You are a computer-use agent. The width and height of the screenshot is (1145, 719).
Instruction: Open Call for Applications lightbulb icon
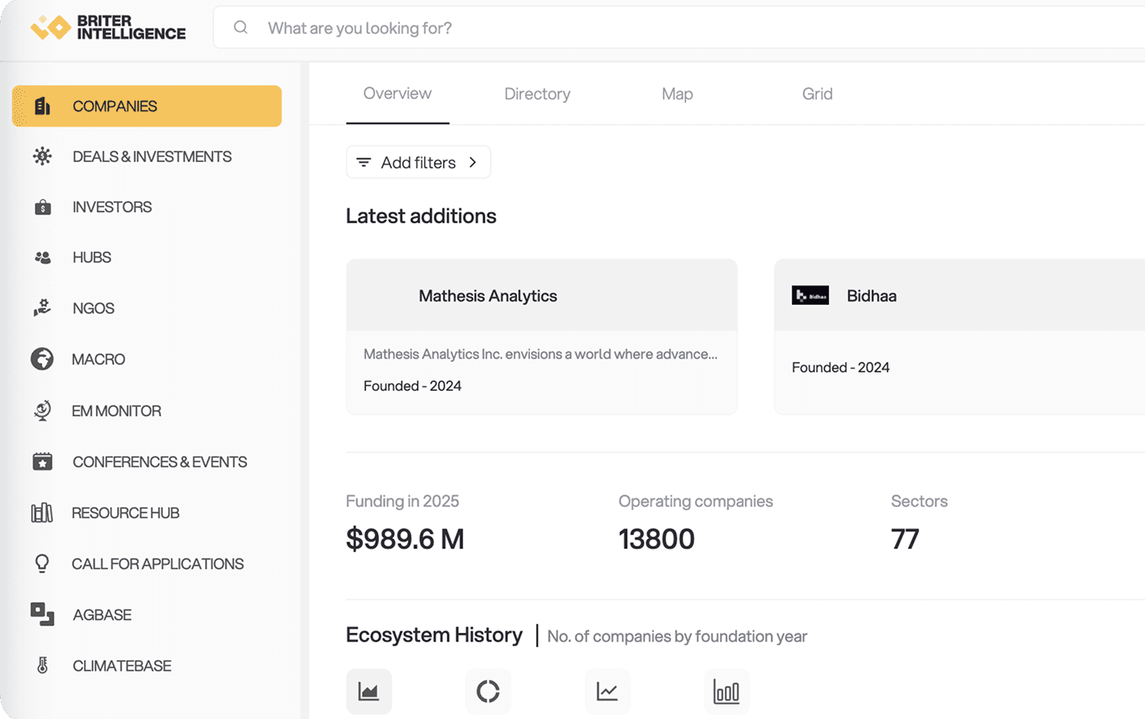click(x=42, y=563)
